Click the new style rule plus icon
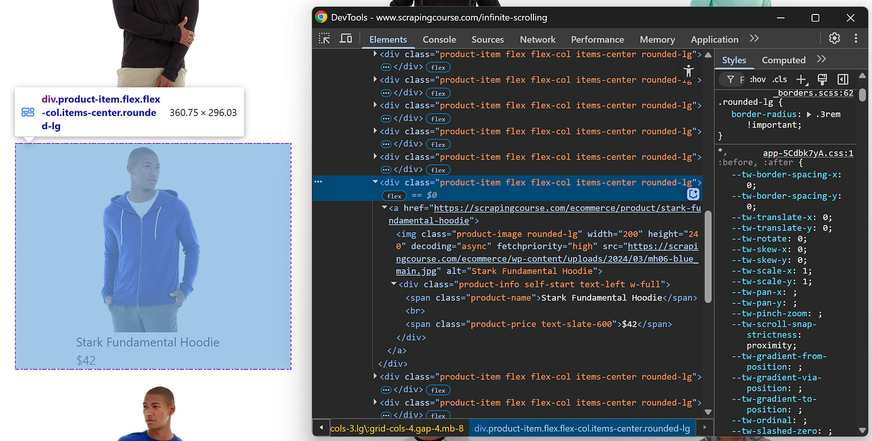The width and height of the screenshot is (872, 441). point(801,78)
